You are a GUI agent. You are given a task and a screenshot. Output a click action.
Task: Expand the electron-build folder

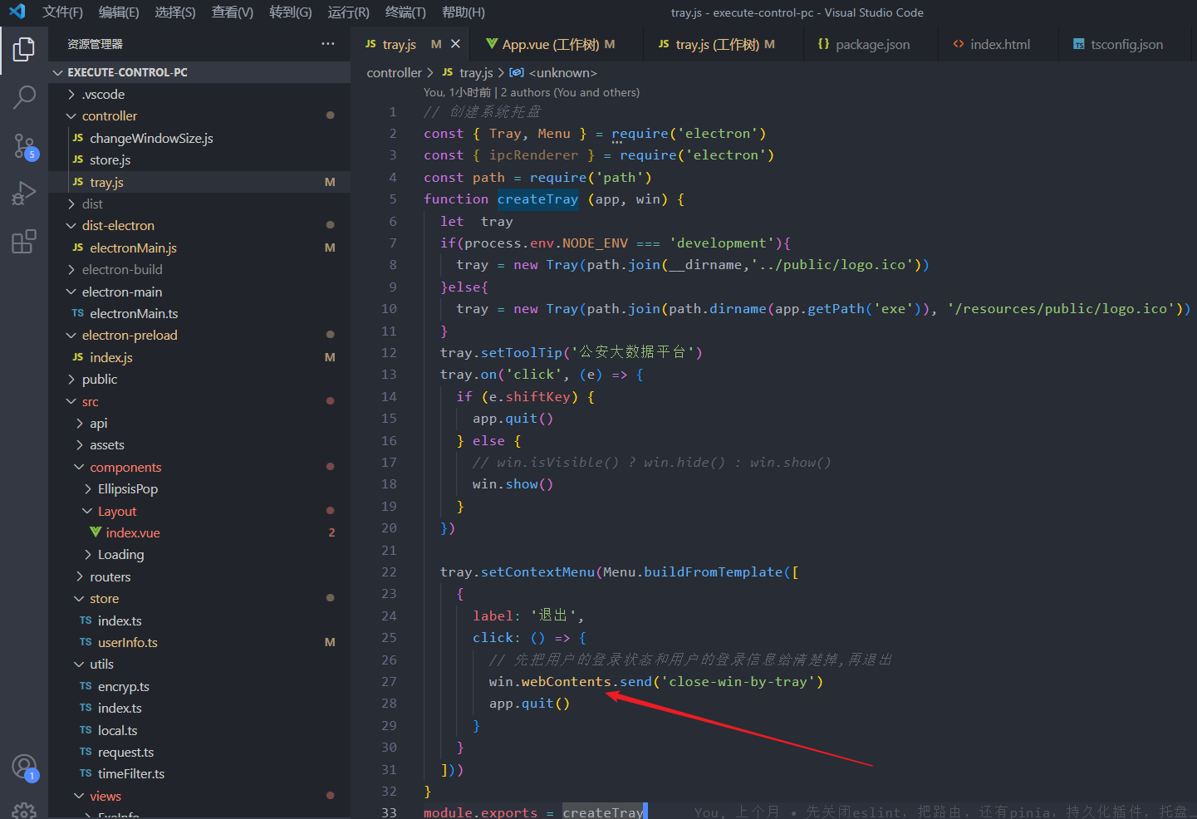coord(199,270)
